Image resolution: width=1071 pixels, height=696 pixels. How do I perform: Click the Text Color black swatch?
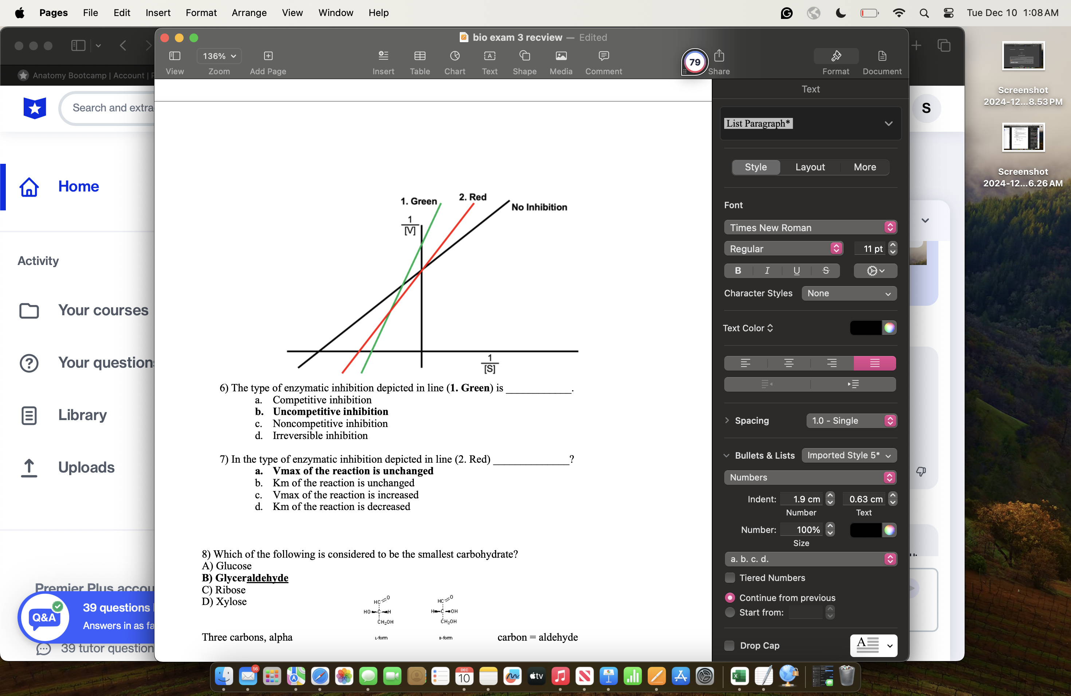click(865, 328)
